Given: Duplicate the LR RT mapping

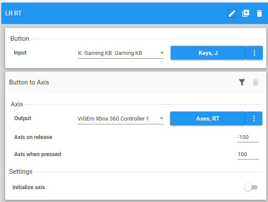Looking at the screenshot, I should tap(246, 13).
